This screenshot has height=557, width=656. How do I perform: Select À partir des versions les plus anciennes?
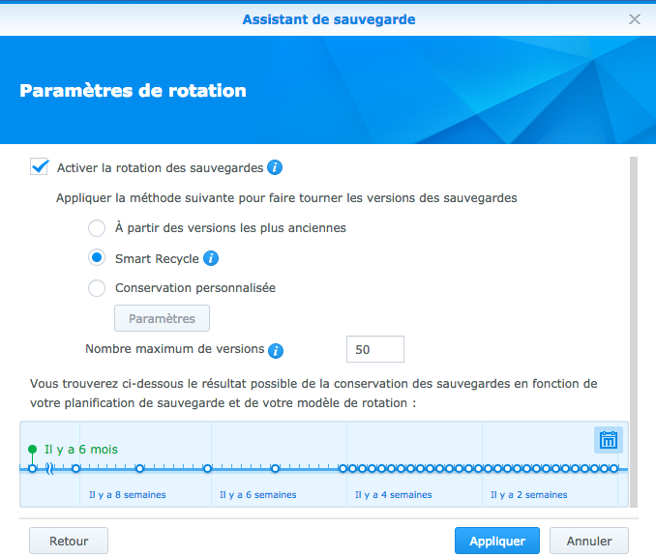[x=97, y=228]
